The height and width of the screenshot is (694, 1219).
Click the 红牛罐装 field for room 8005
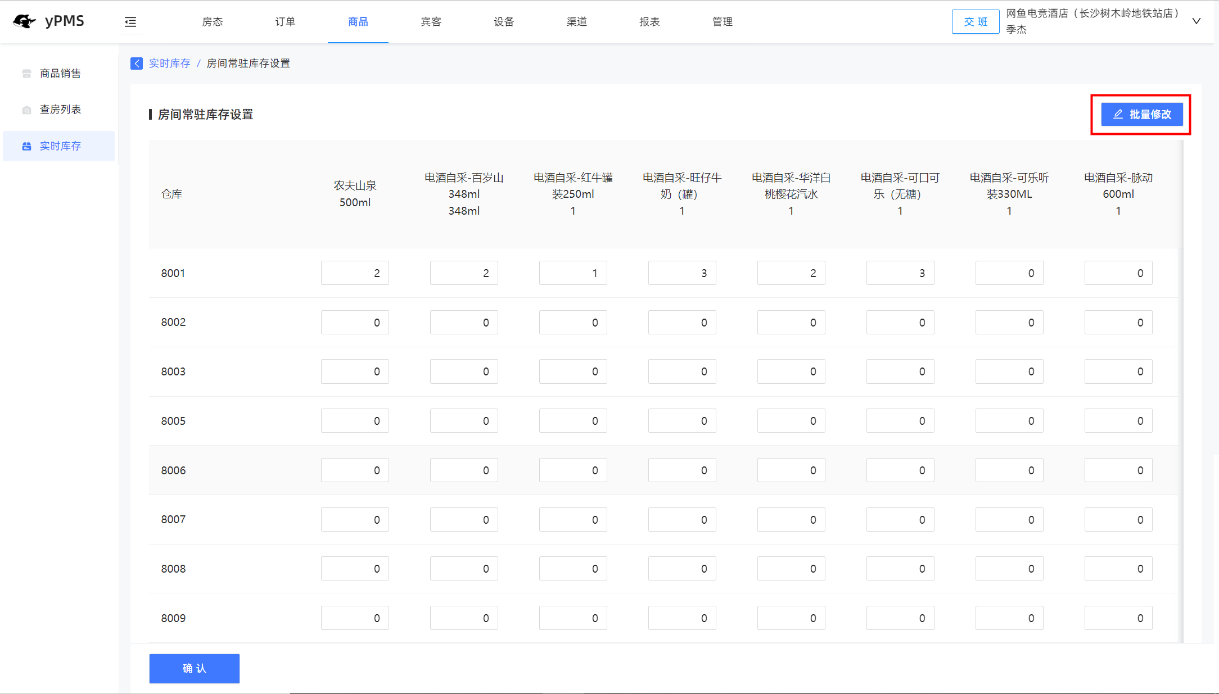[x=573, y=421]
